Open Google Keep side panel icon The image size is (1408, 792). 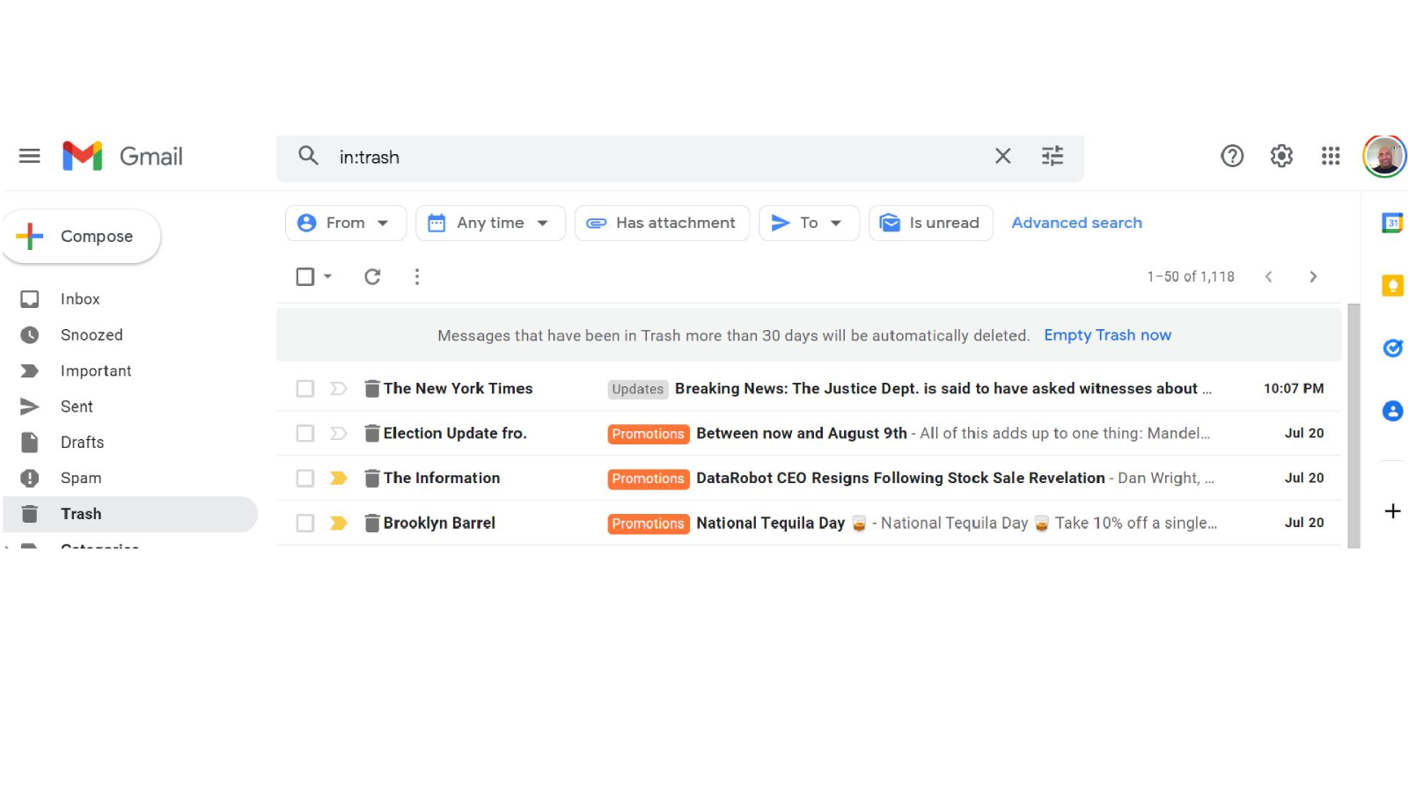pyautogui.click(x=1392, y=286)
